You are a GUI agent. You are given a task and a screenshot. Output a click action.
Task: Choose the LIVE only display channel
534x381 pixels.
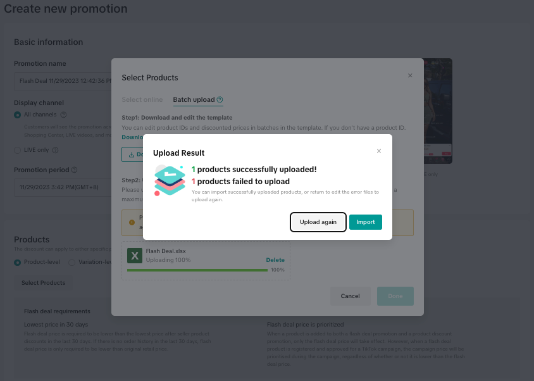click(18, 150)
